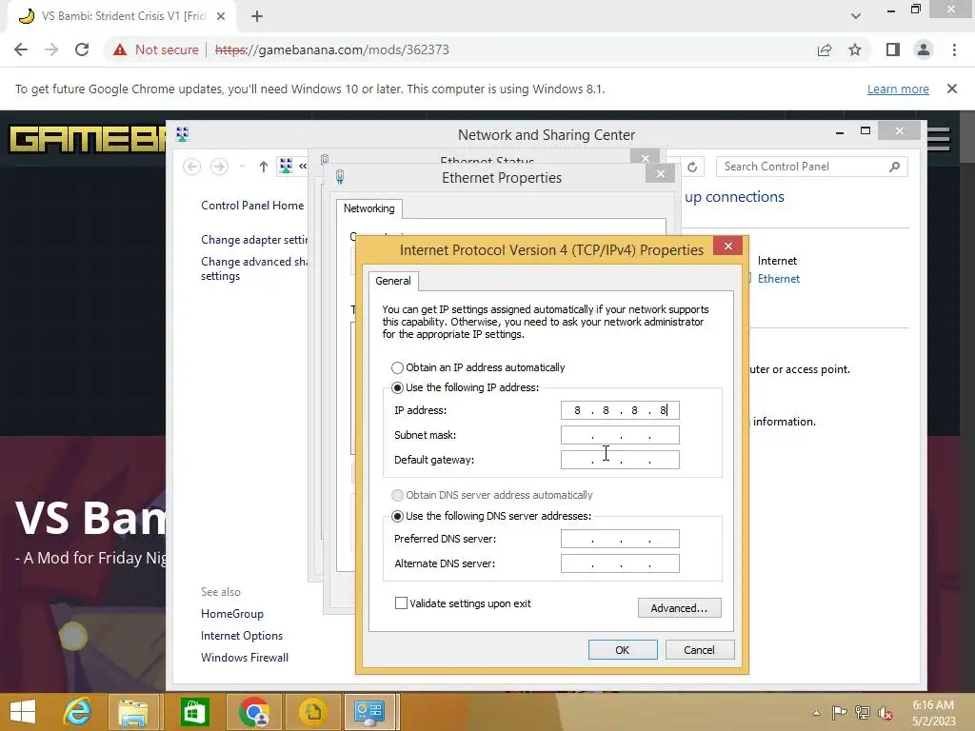
Task: Confirm IPv4 properties with OK
Action: [x=623, y=649]
